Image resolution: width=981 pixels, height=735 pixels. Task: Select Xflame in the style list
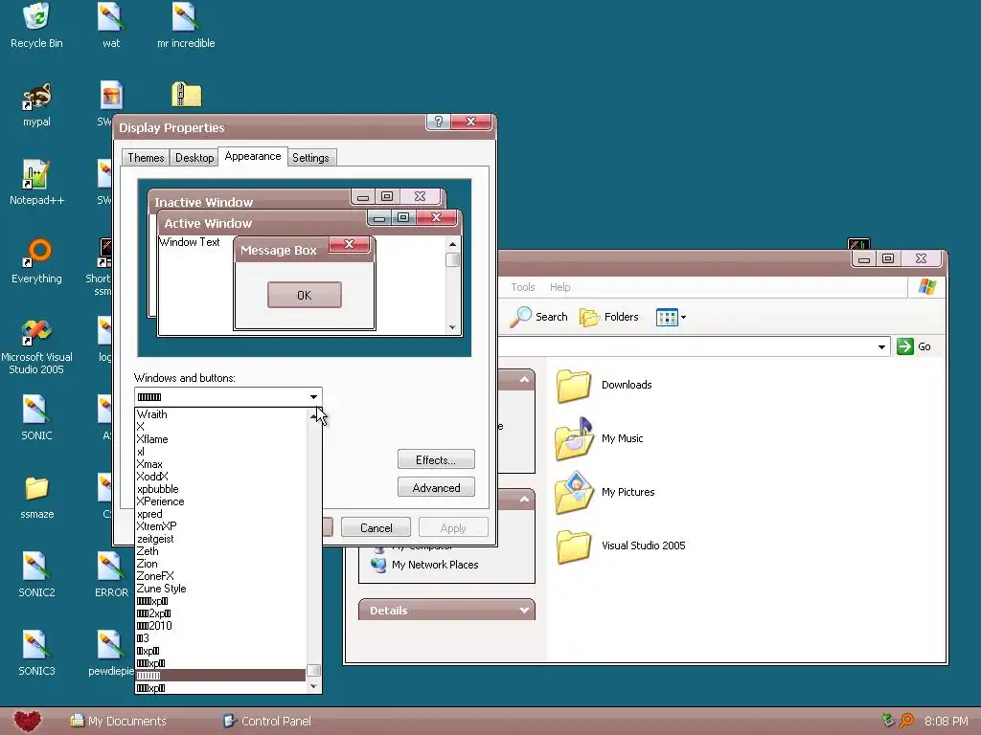220,439
